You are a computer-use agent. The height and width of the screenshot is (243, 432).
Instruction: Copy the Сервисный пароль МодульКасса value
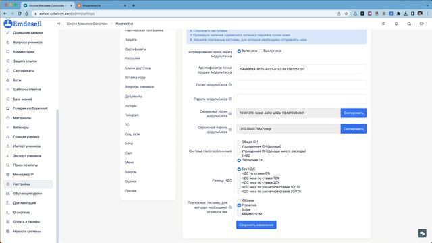[x=354, y=129]
